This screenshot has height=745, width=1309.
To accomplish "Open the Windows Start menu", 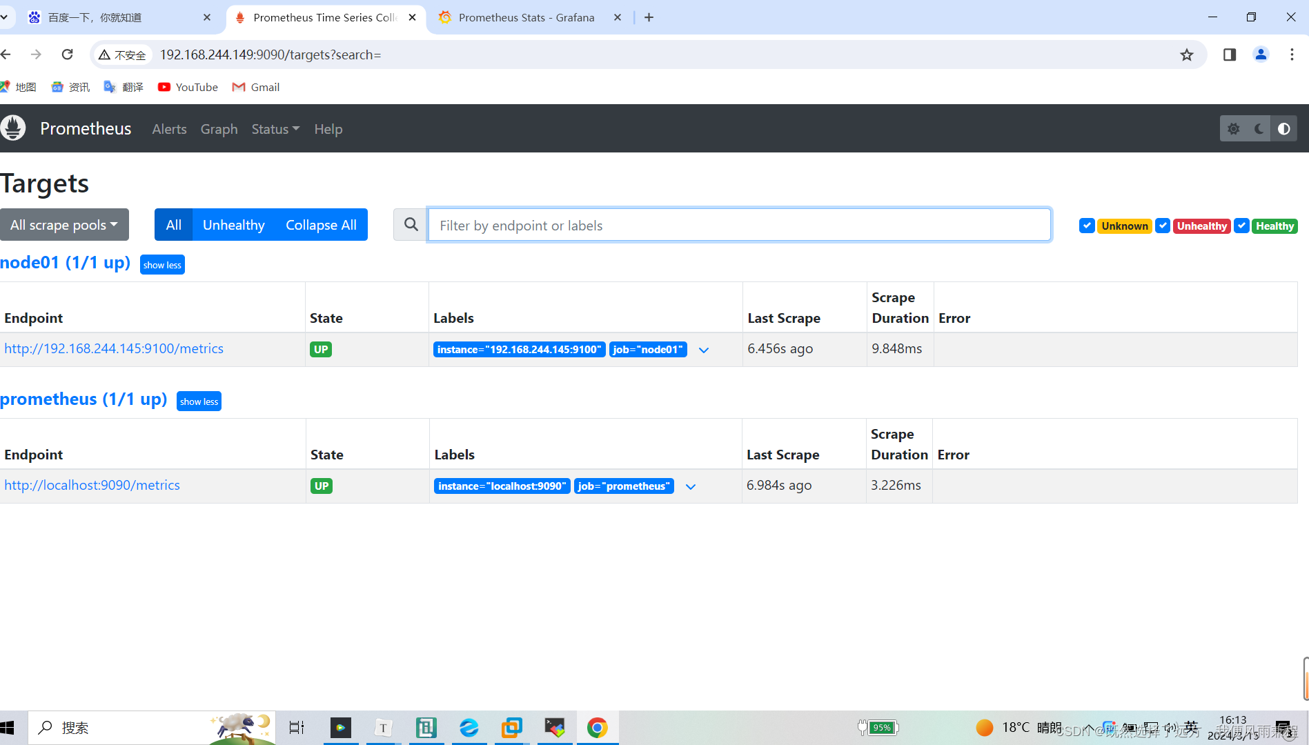I will coord(8,728).
